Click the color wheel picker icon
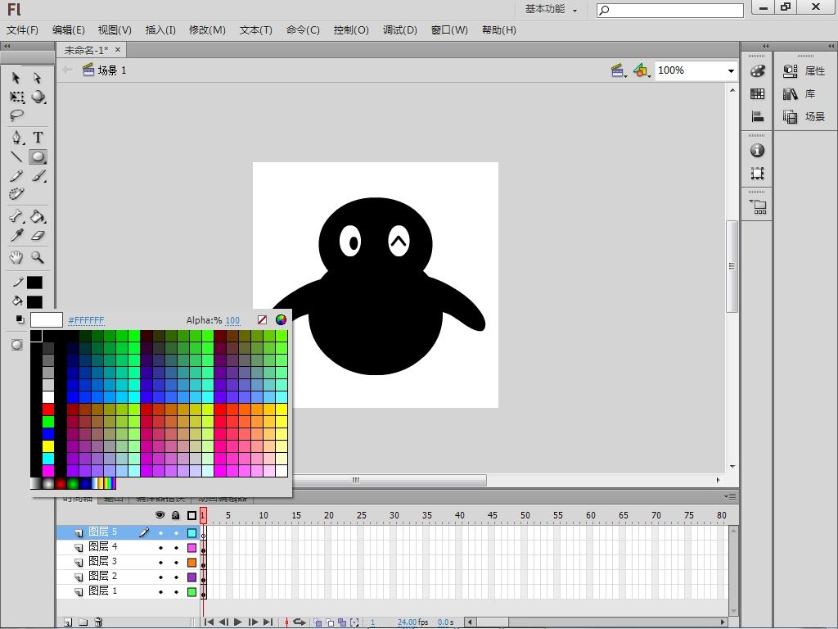The height and width of the screenshot is (629, 838). tap(282, 320)
